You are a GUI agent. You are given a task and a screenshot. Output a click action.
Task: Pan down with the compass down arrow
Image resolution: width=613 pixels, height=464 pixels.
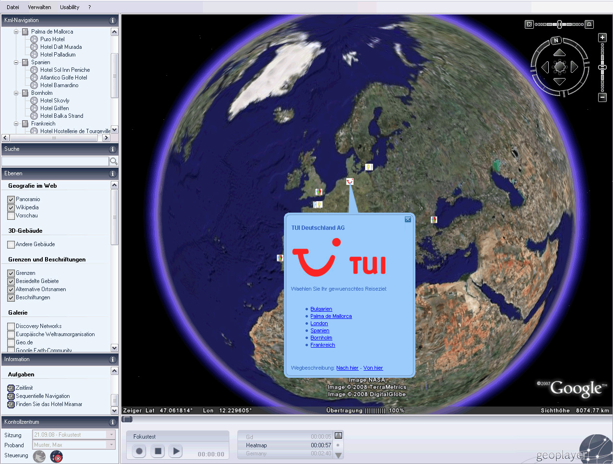pos(559,81)
